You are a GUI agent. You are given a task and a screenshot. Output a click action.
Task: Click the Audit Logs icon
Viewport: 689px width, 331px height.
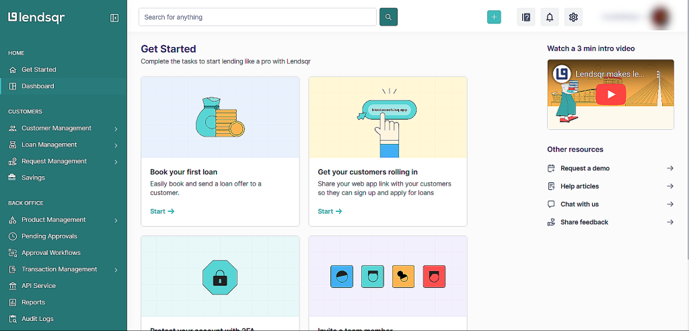click(x=13, y=319)
